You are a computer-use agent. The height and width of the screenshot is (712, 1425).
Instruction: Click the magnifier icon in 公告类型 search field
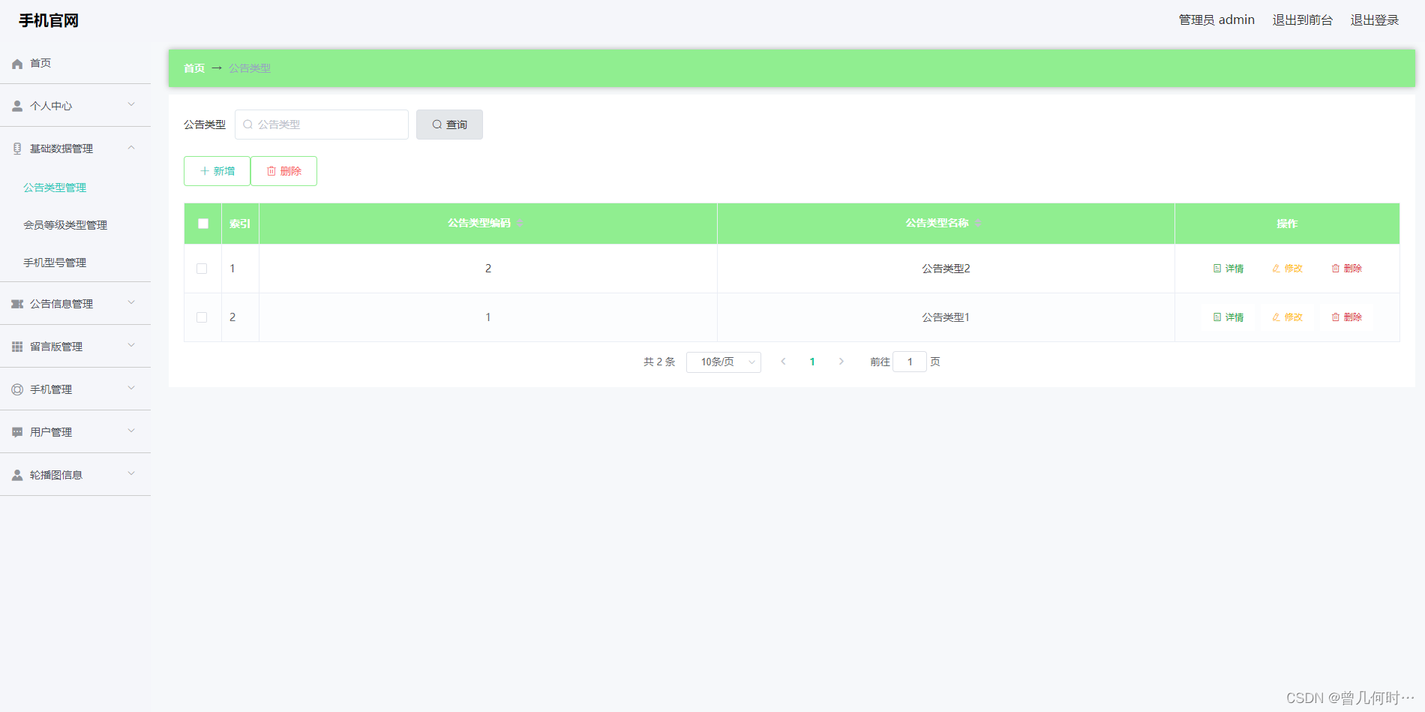pyautogui.click(x=247, y=125)
